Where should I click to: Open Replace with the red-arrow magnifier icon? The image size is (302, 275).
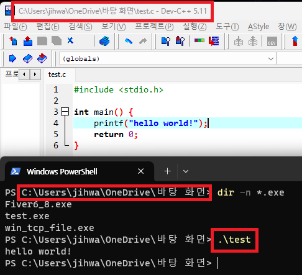(x=180, y=41)
